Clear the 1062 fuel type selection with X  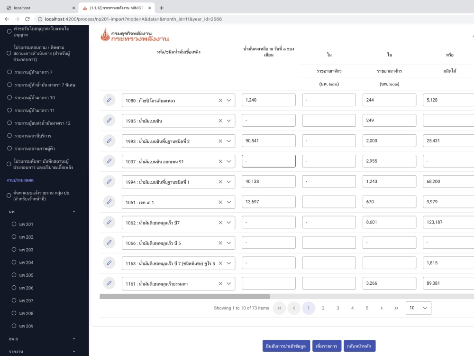click(x=220, y=223)
